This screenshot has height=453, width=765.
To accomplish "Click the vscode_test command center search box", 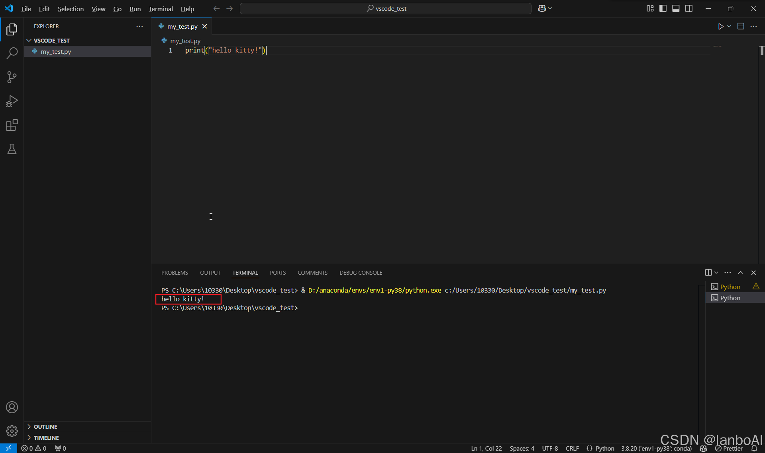I will point(386,8).
